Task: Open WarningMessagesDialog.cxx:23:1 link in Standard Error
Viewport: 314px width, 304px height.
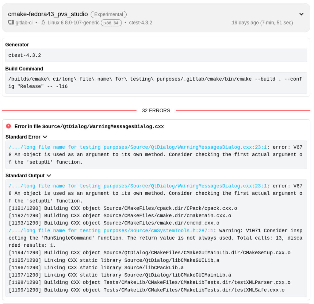Action: click(x=138, y=147)
